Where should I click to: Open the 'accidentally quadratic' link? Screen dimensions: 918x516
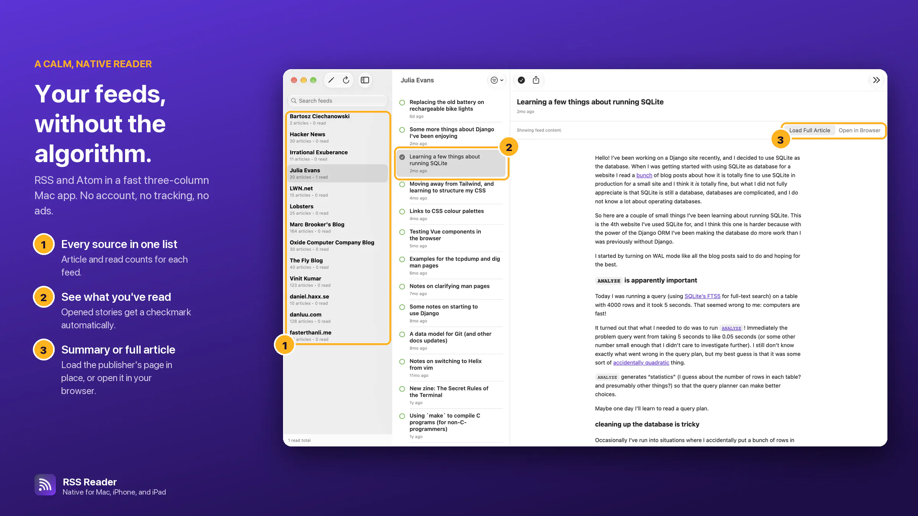tap(641, 363)
